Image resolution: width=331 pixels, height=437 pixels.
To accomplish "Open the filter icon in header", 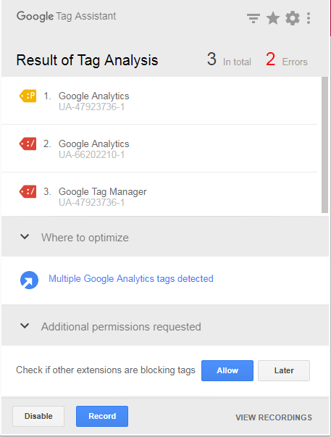I will coord(254,18).
